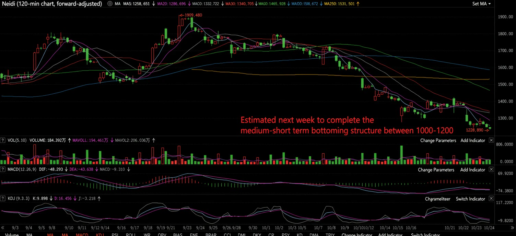Select the BRAR indicator tab

[x=211, y=235]
